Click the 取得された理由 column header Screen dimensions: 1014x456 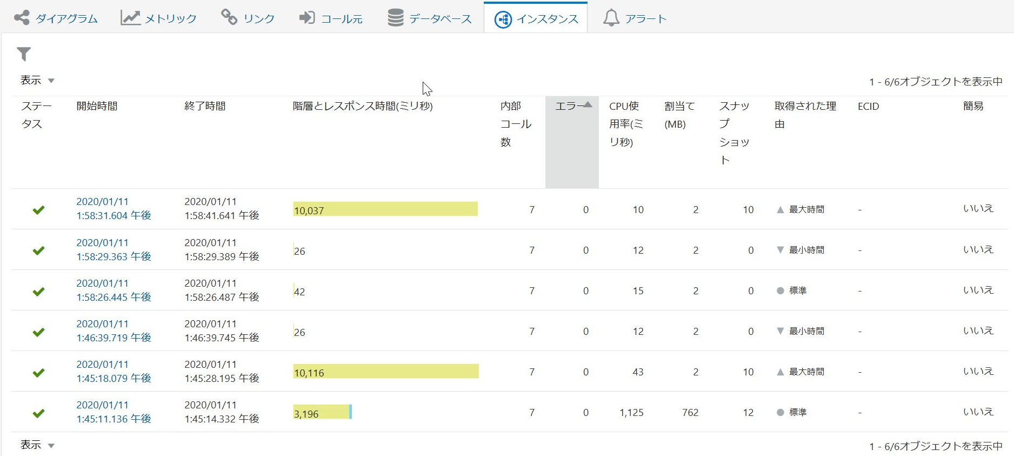(x=805, y=115)
